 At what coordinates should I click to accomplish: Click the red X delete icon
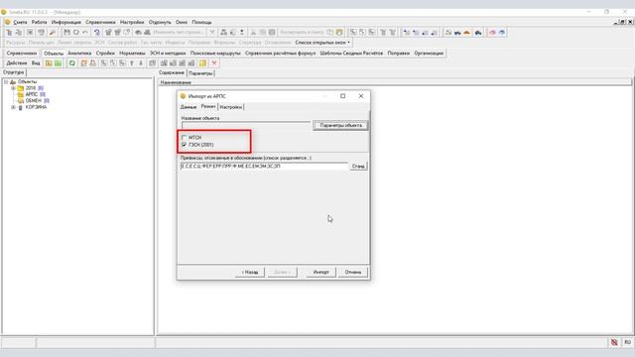(x=214, y=63)
